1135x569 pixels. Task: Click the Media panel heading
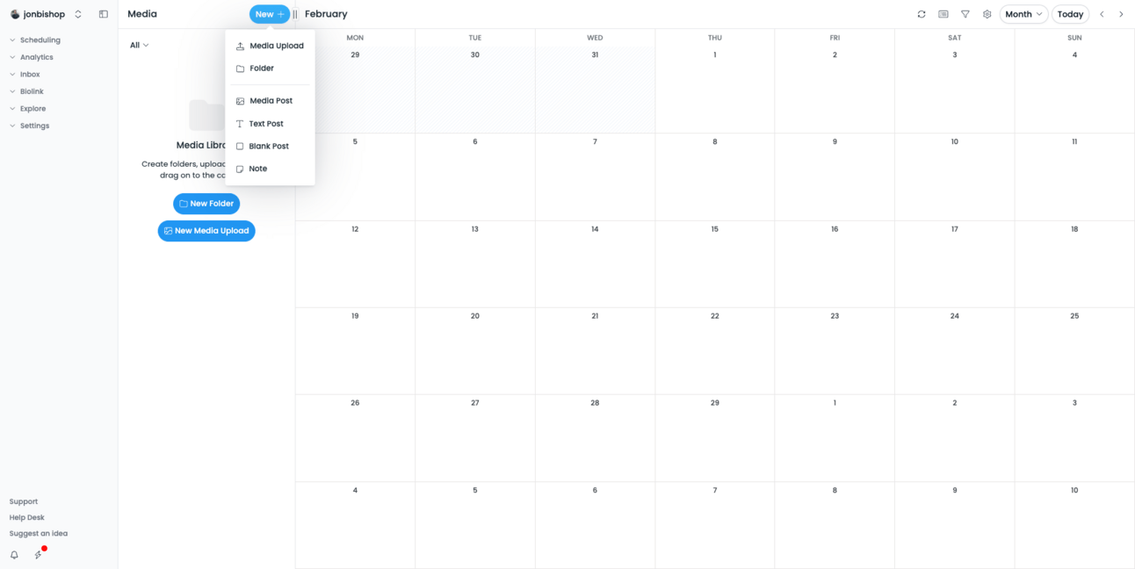click(142, 14)
